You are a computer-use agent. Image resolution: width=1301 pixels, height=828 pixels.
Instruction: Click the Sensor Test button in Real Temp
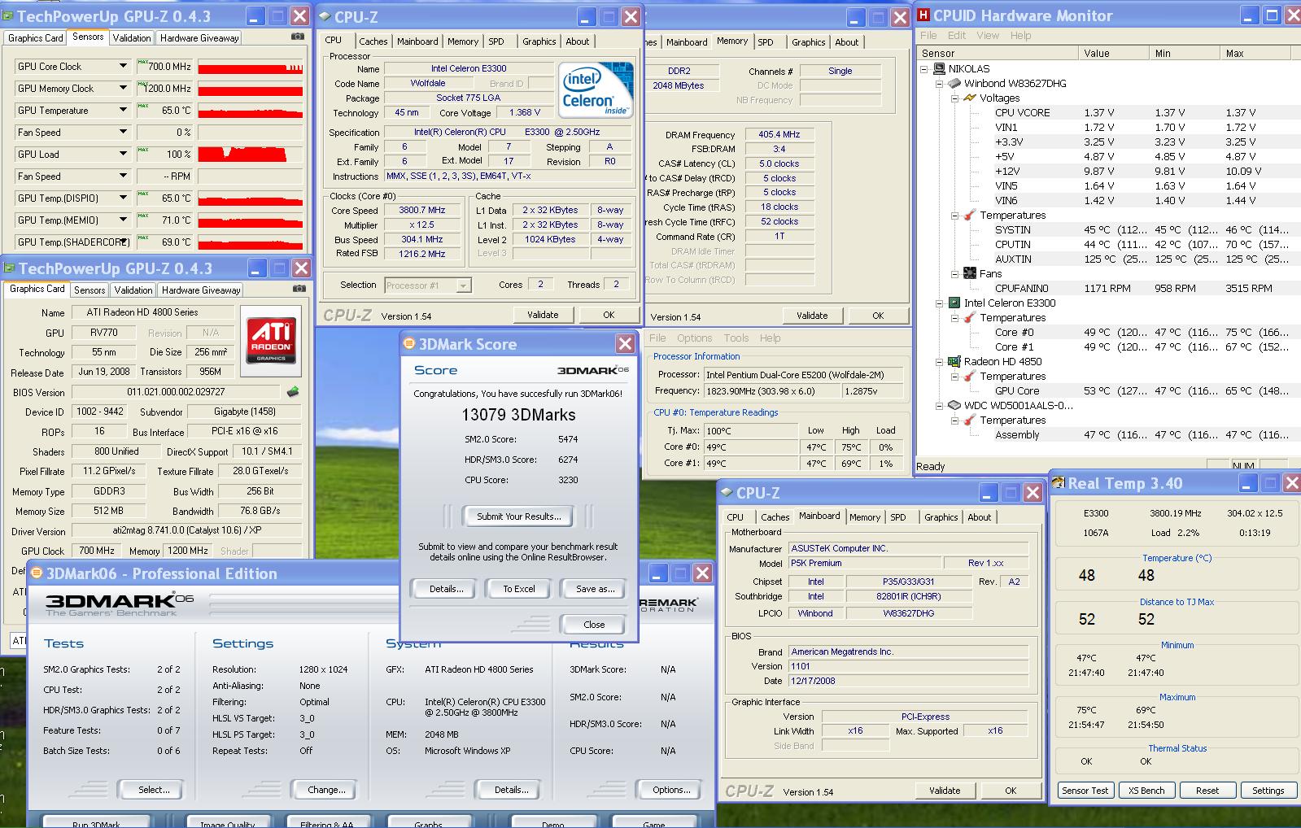tap(1085, 791)
